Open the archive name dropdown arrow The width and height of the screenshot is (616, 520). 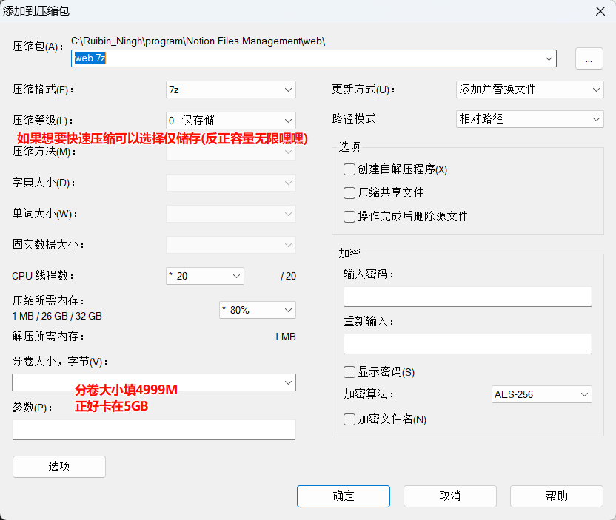point(549,58)
